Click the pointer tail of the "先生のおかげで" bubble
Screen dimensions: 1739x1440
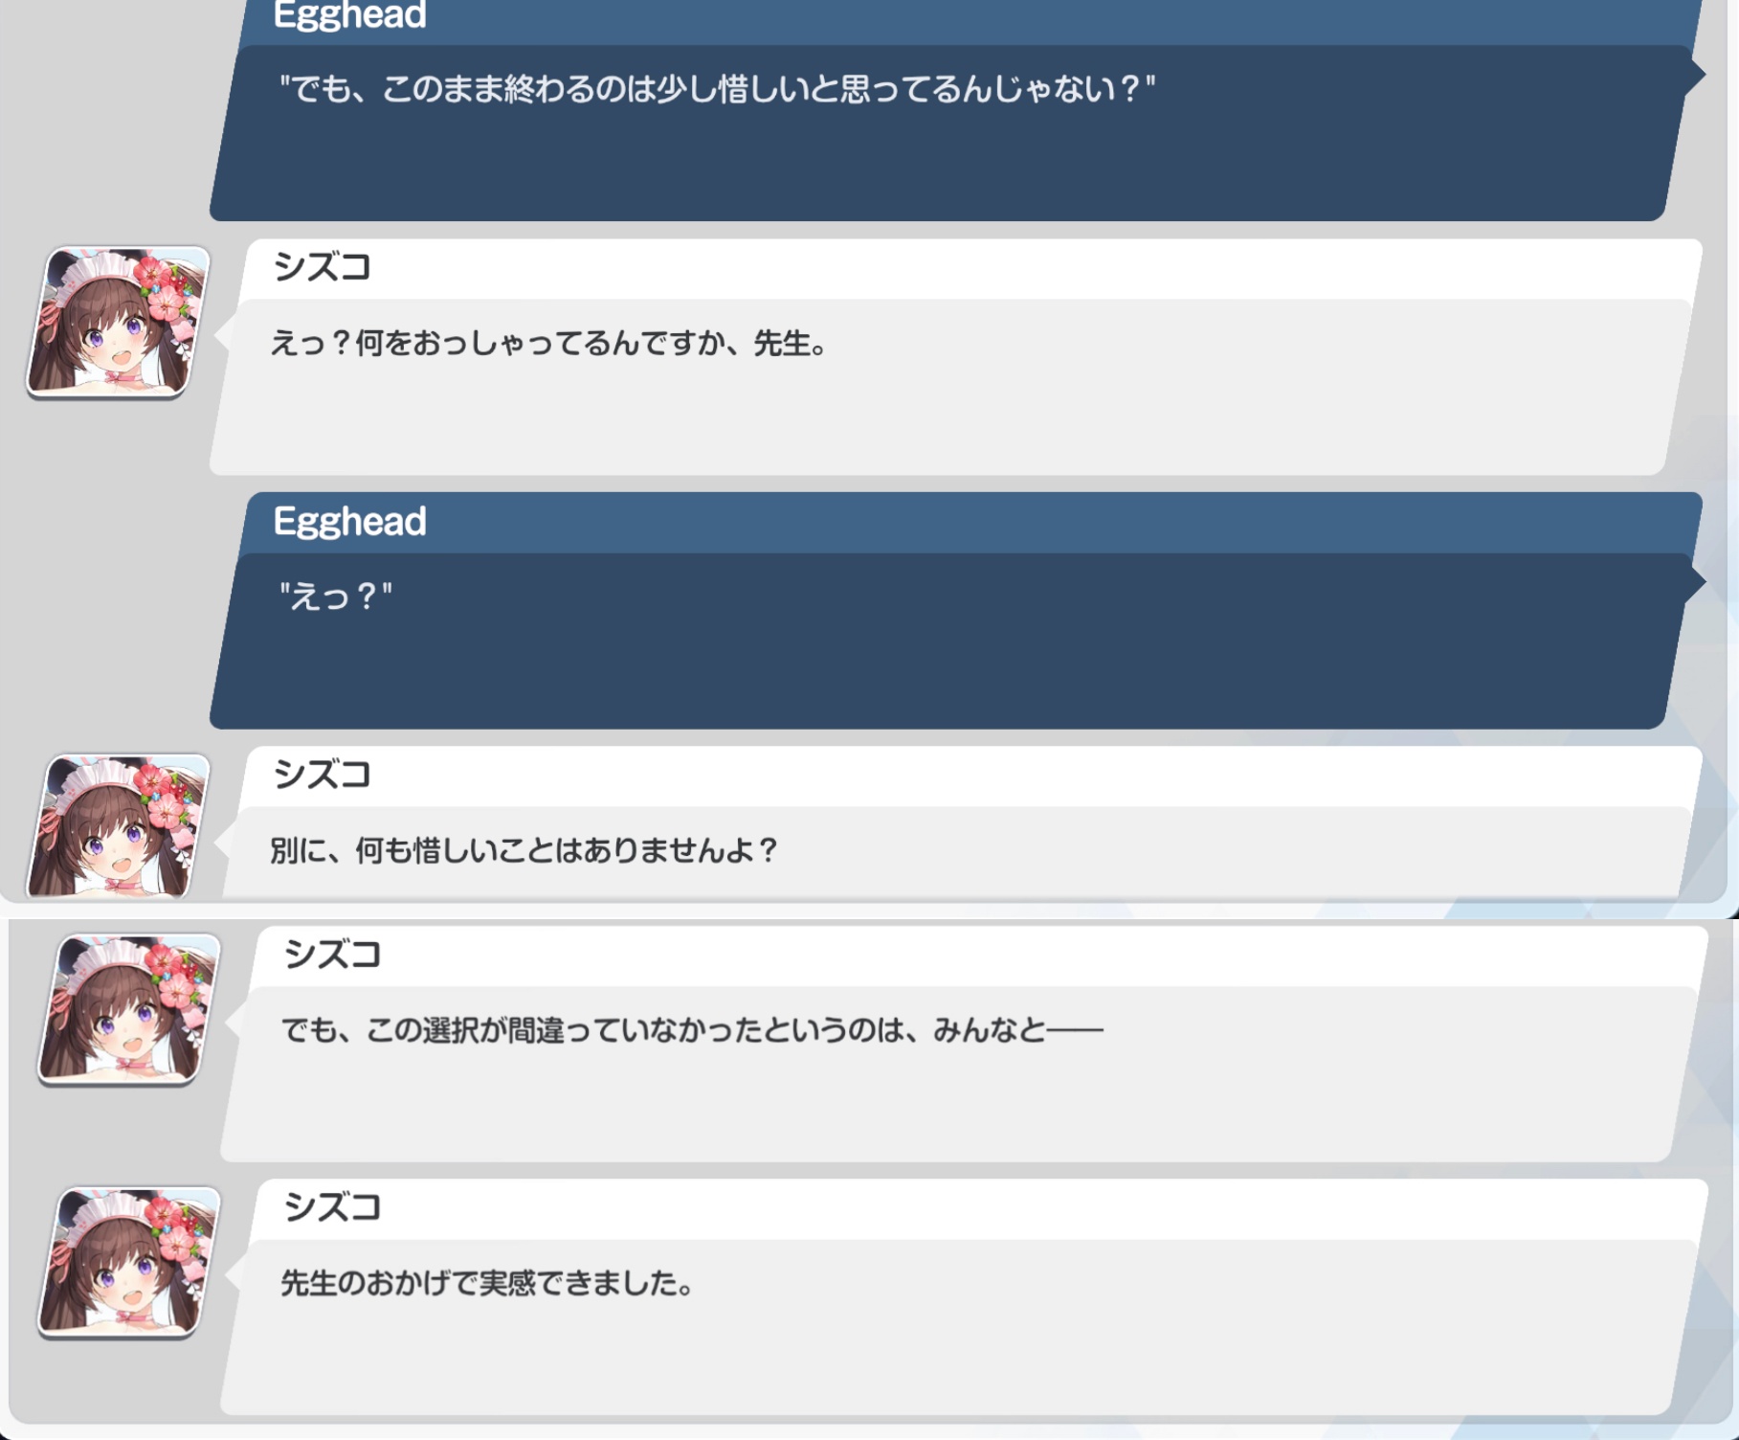point(234,1275)
